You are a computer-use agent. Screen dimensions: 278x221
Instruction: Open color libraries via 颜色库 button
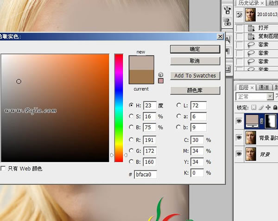pos(195,90)
